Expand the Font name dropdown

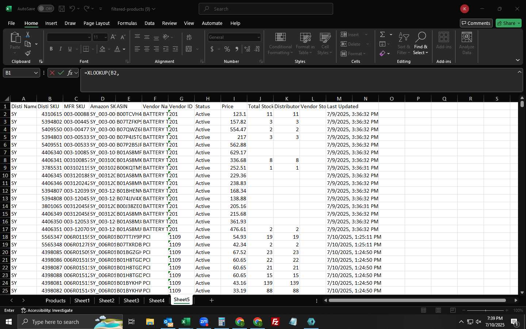pos(89,37)
